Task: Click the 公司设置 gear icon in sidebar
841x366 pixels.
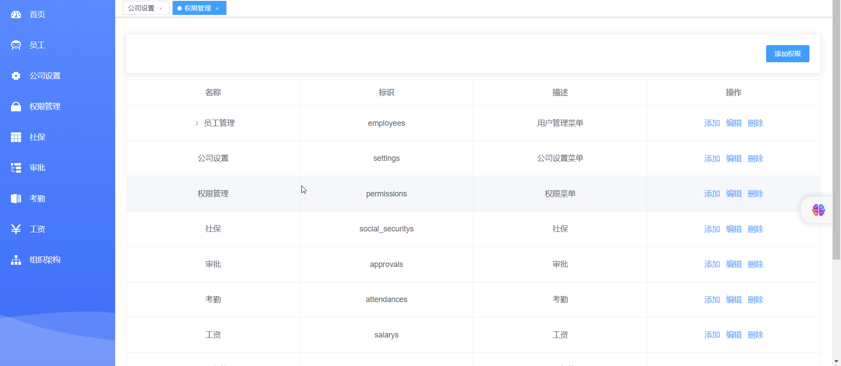Action: (x=16, y=76)
